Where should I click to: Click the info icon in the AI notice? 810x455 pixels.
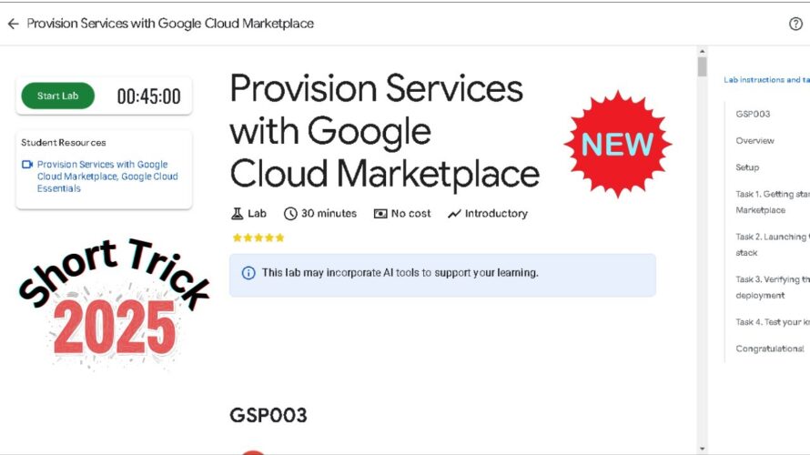click(x=248, y=273)
